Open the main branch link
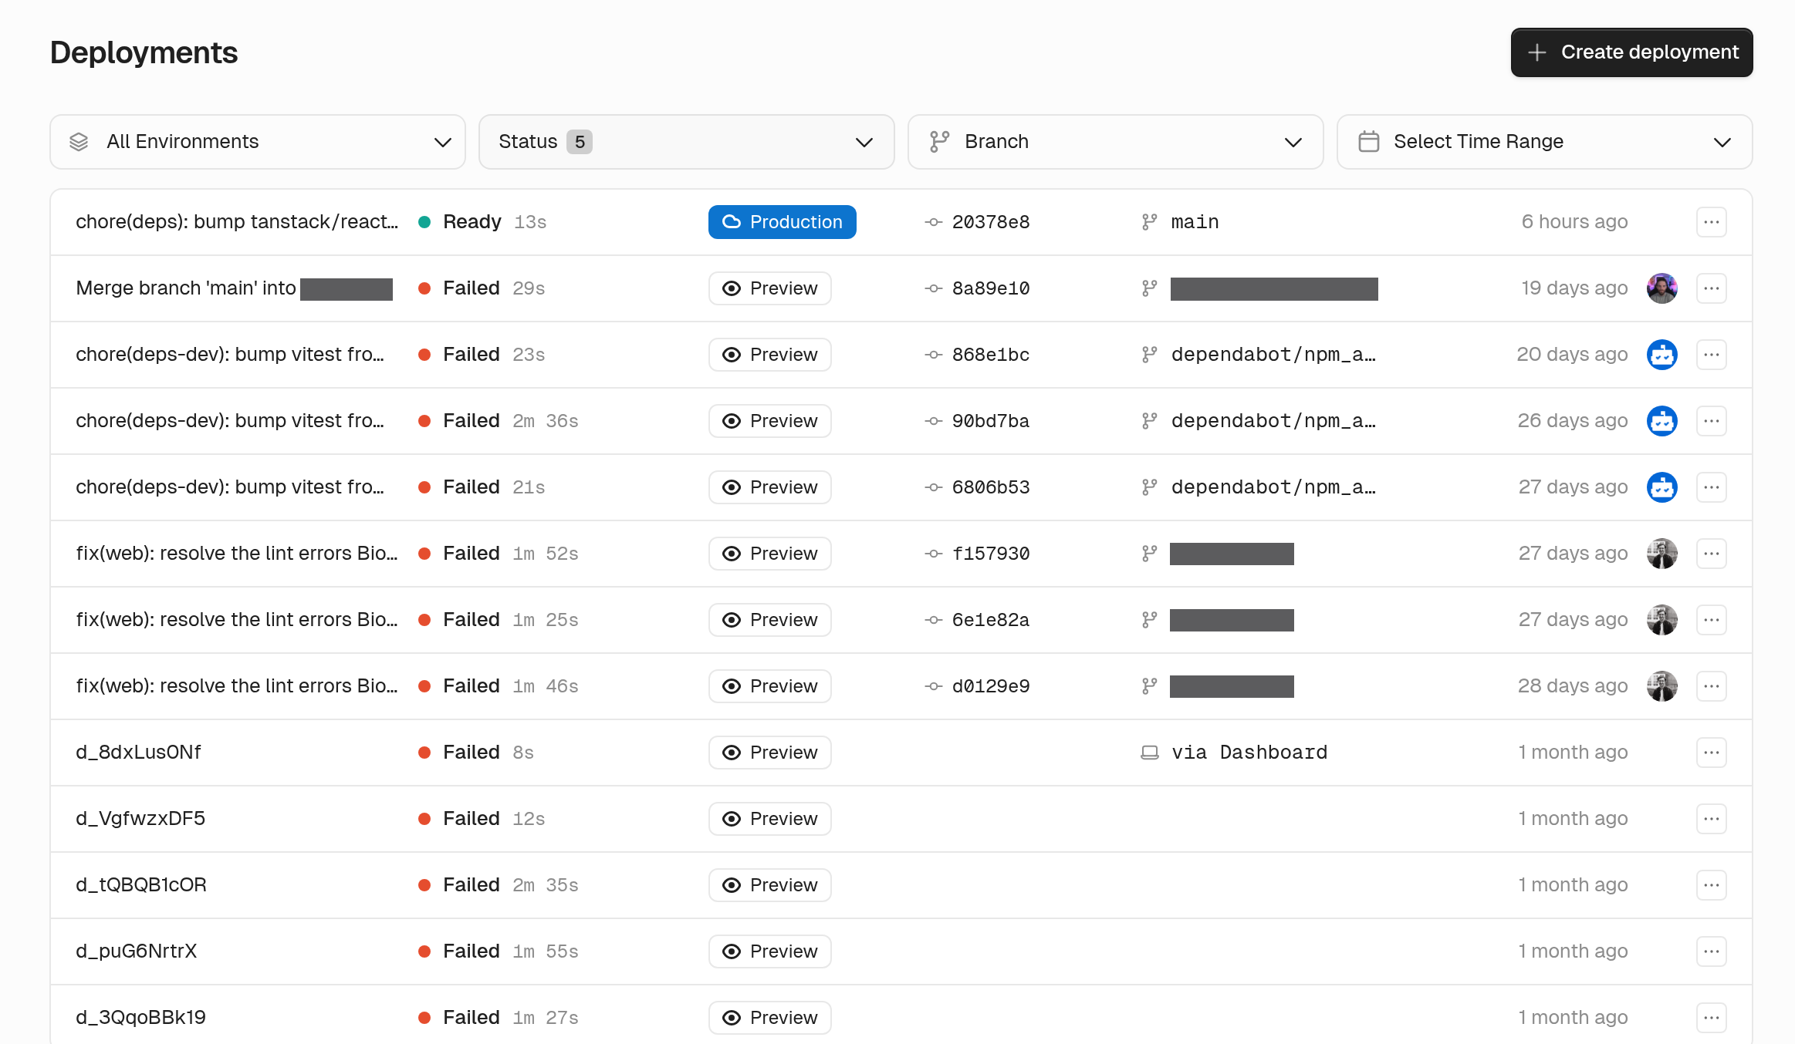The width and height of the screenshot is (1795, 1044). pos(1195,222)
